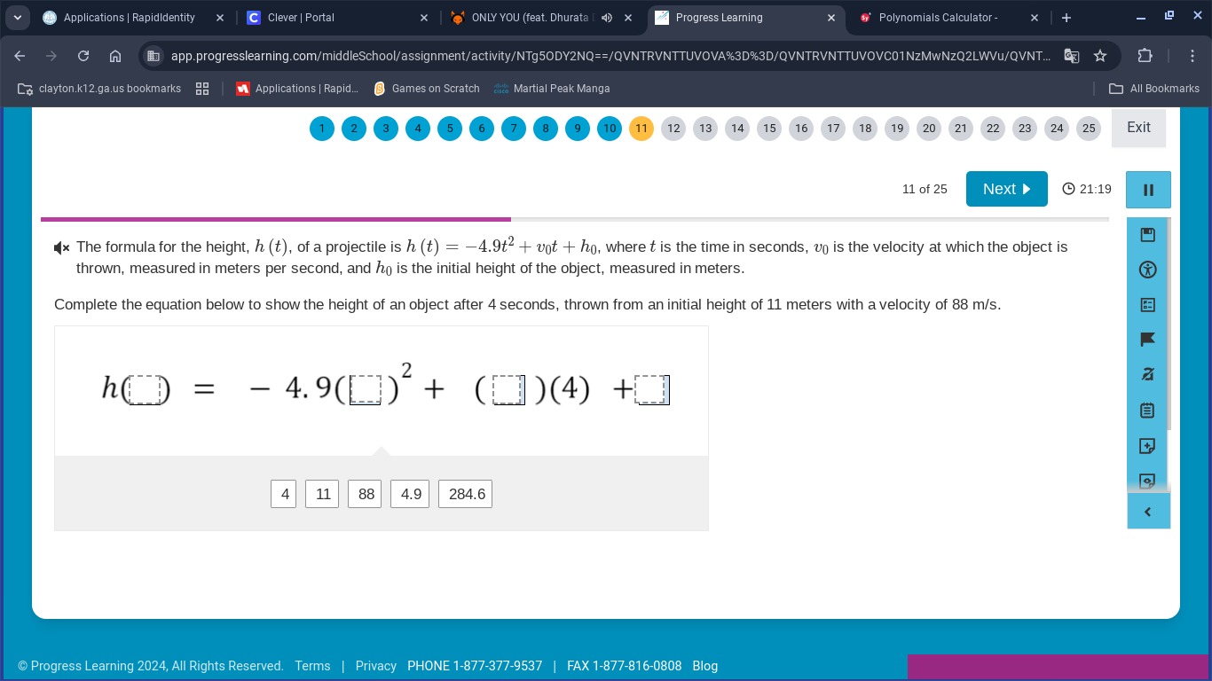Flag this question for review
This screenshot has height=681, width=1212.
pos(1147,340)
